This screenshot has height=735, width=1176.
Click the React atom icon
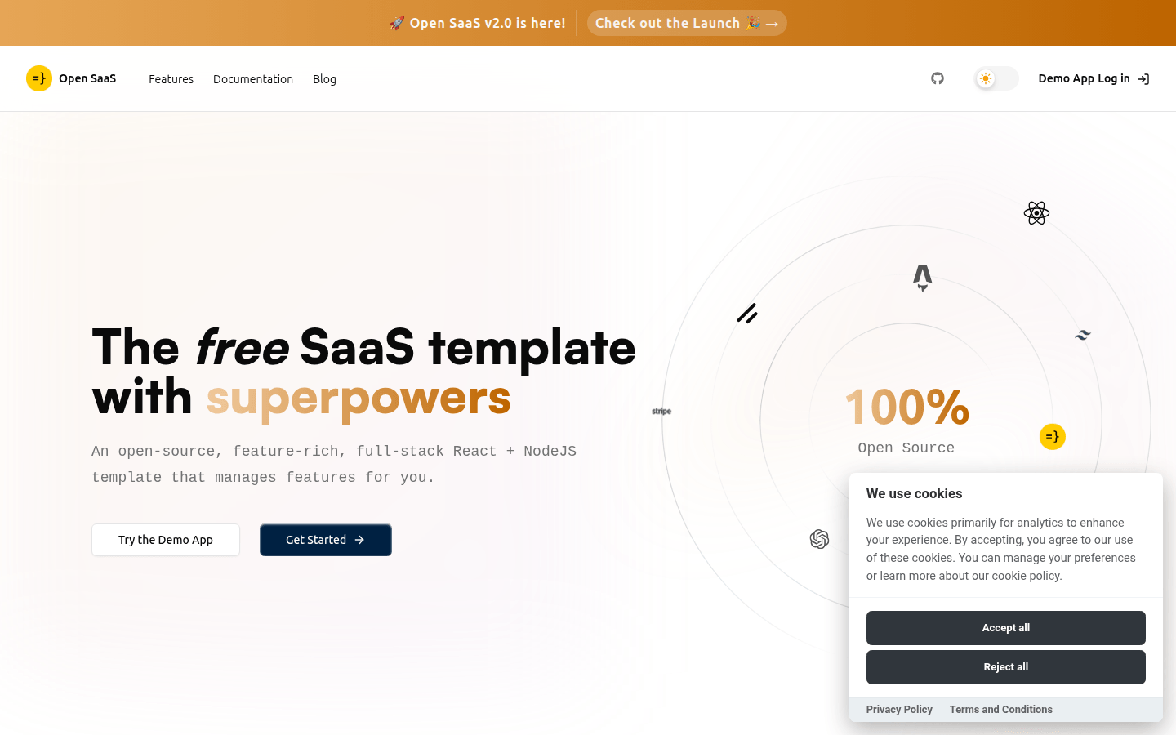click(1036, 213)
